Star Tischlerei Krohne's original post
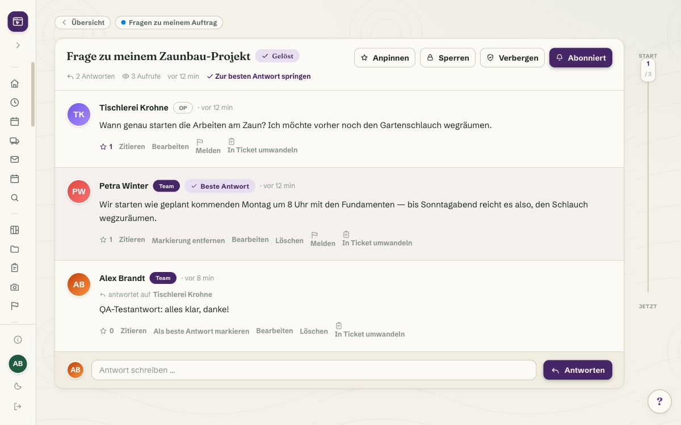This screenshot has width=681, height=425. 106,146
